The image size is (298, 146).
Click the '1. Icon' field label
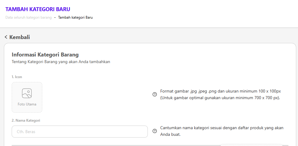[x=17, y=77]
